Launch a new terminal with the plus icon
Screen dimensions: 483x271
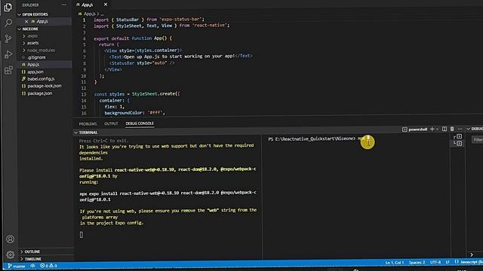click(432, 129)
